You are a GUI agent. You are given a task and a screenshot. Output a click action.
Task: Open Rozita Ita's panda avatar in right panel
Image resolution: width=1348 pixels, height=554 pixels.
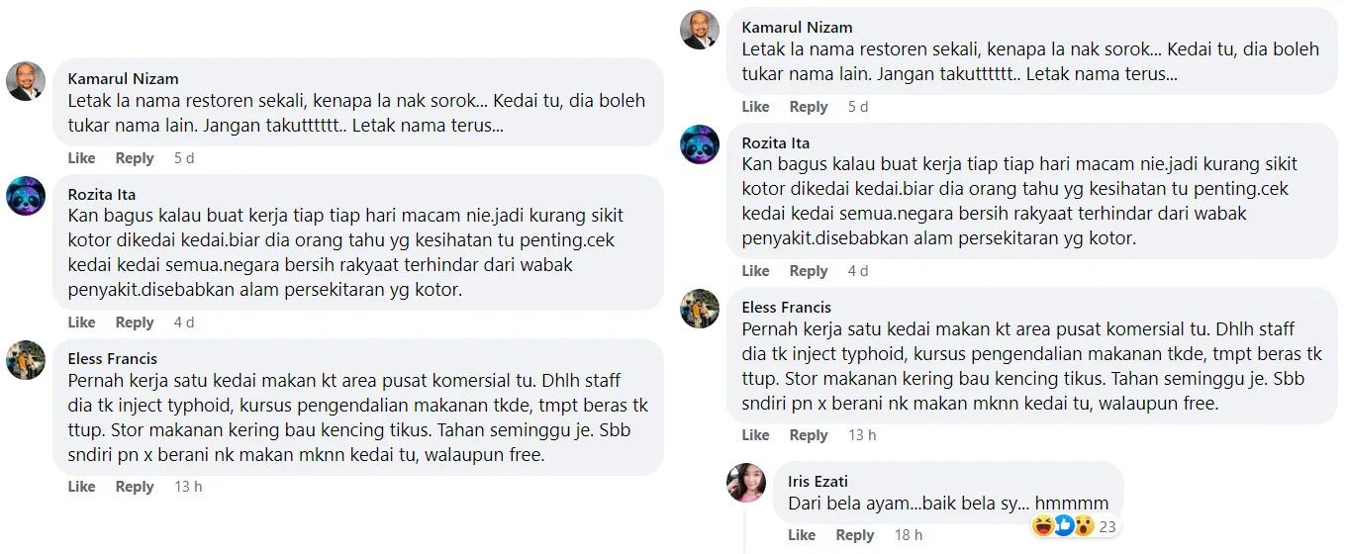700,144
